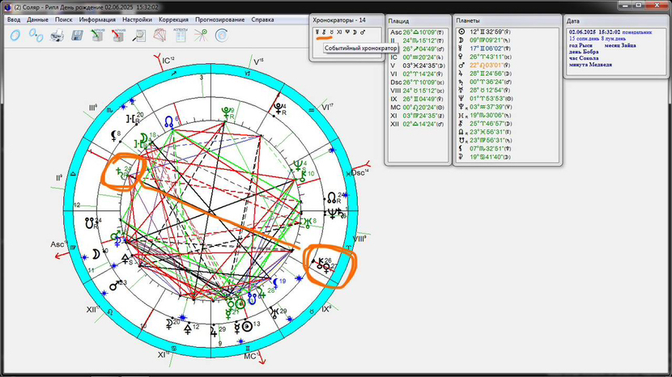Open the Прогнозирование menu
The height and width of the screenshot is (377, 672).
click(x=220, y=19)
